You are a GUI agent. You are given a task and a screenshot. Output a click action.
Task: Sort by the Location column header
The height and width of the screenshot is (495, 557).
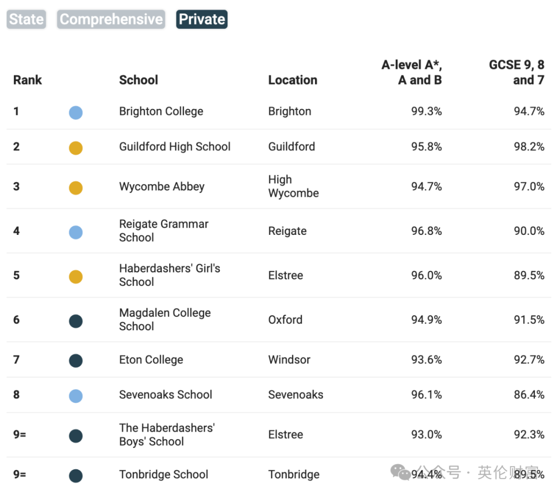(x=292, y=80)
